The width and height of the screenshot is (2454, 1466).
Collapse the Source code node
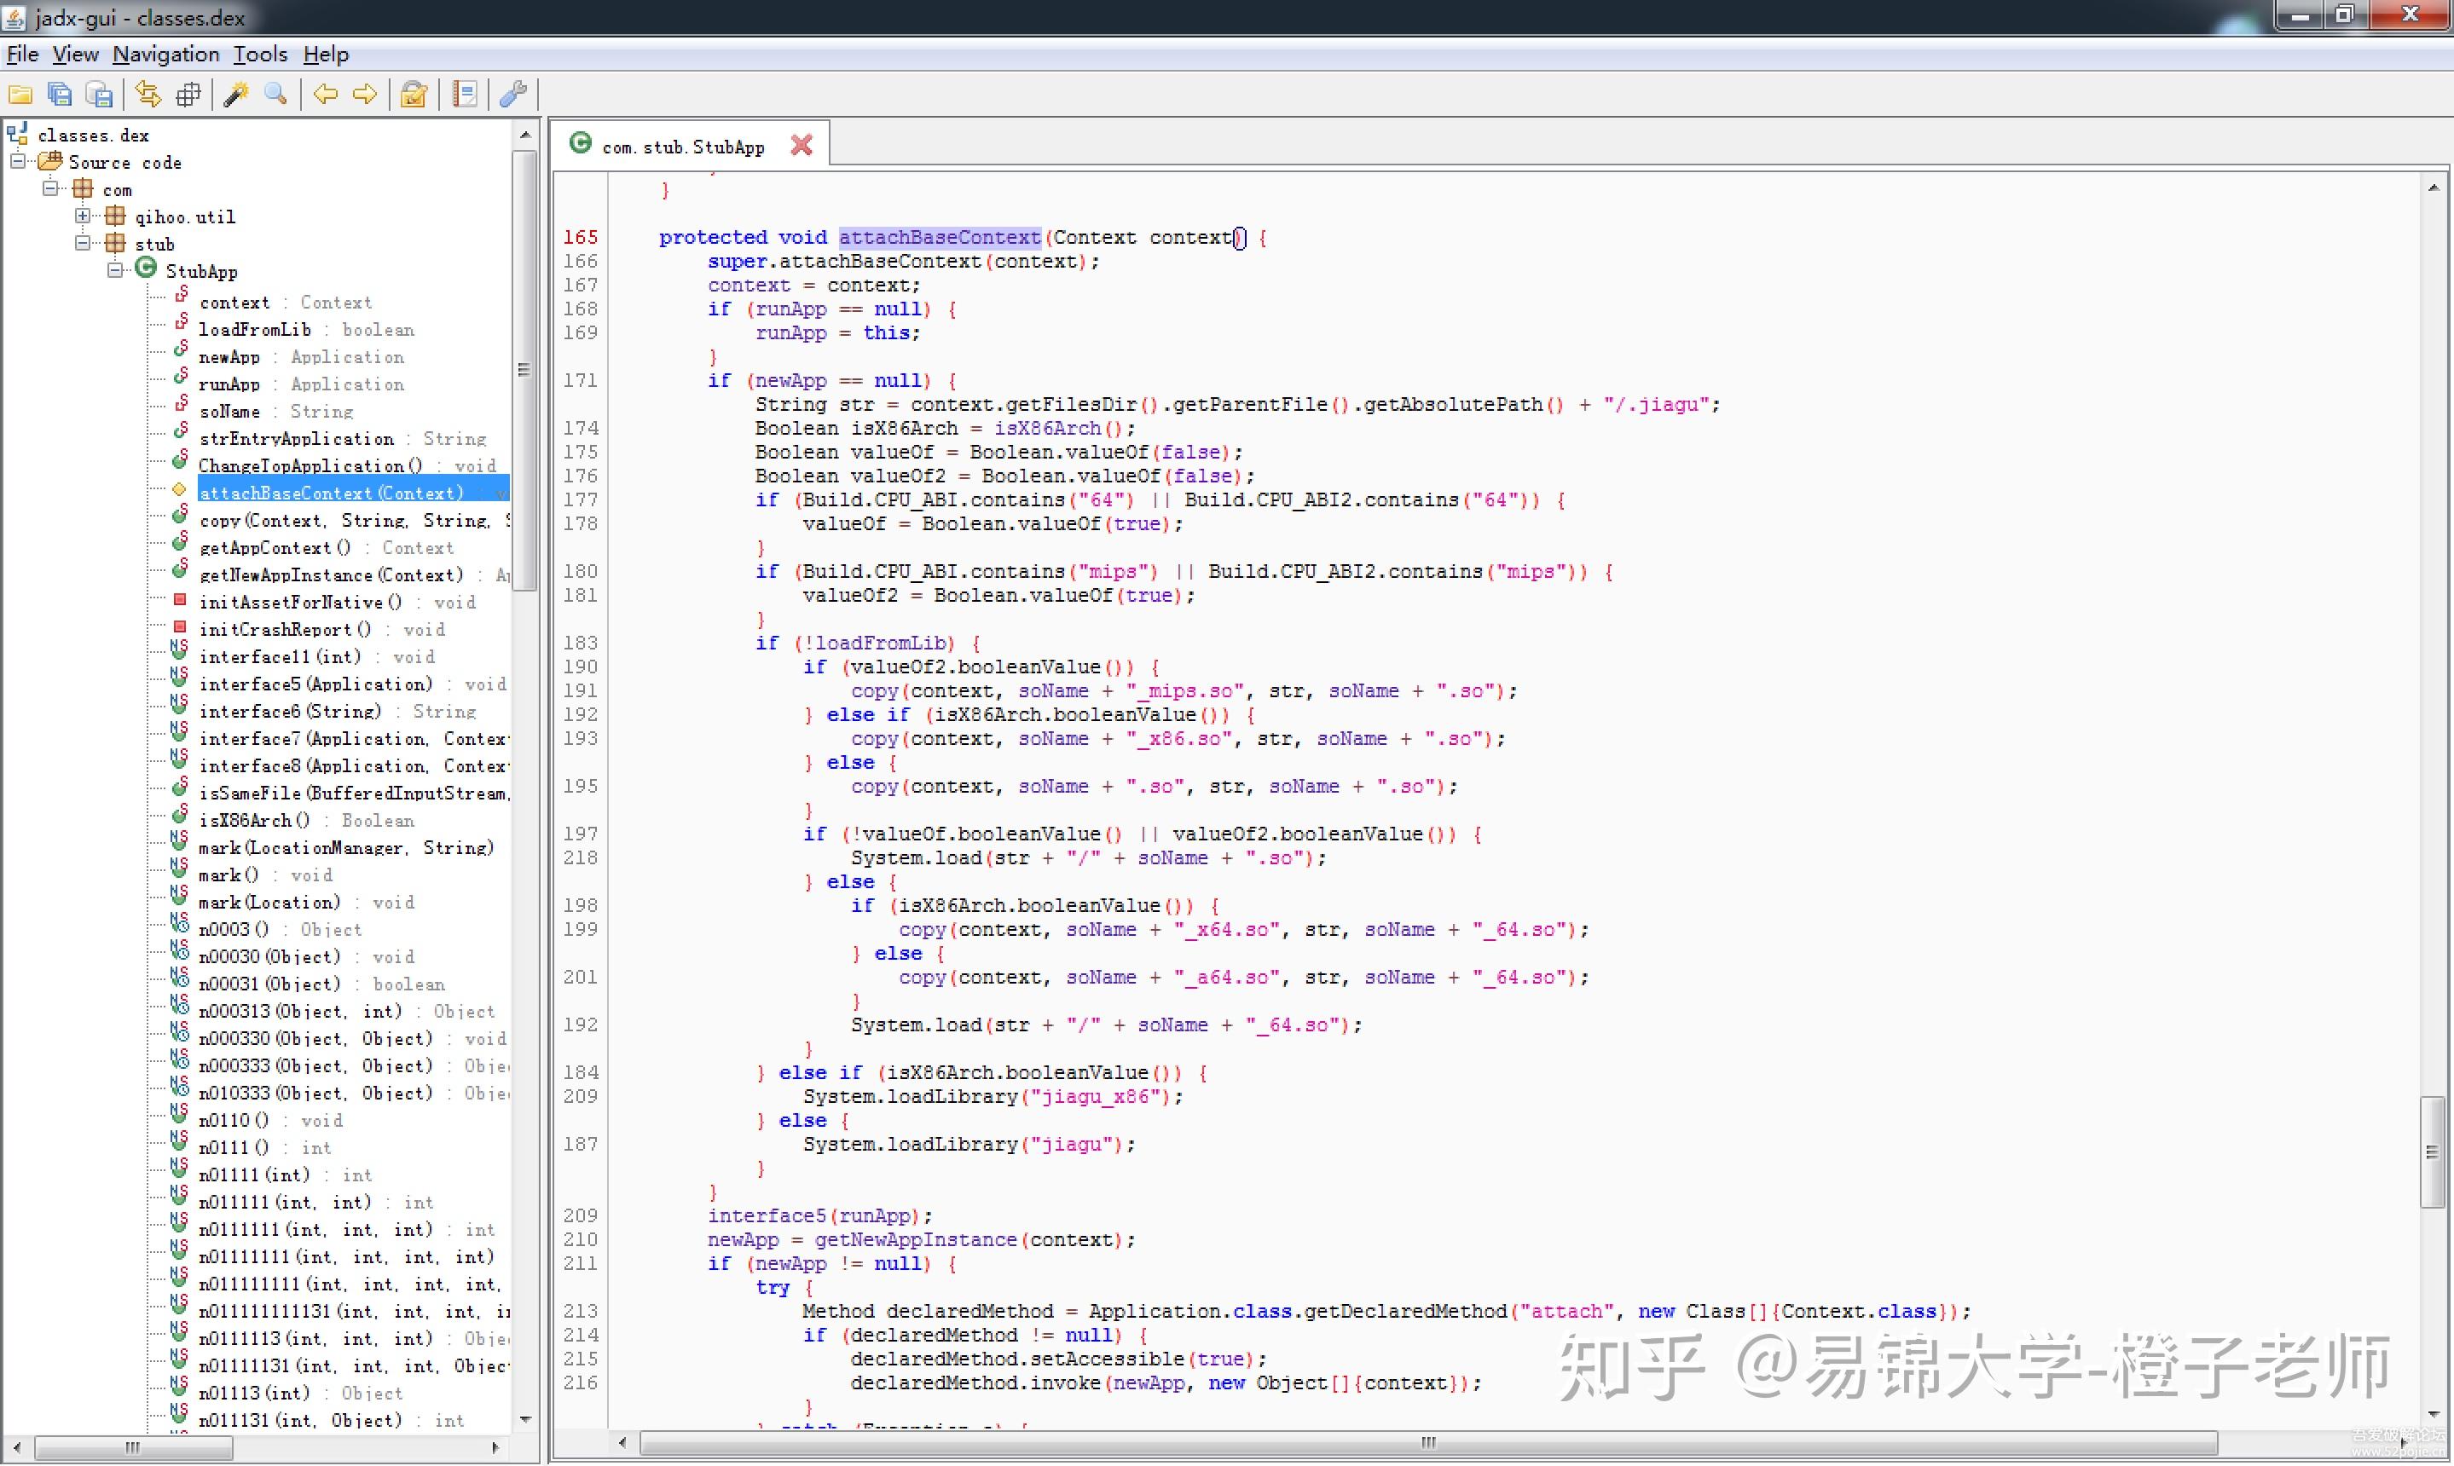click(18, 161)
